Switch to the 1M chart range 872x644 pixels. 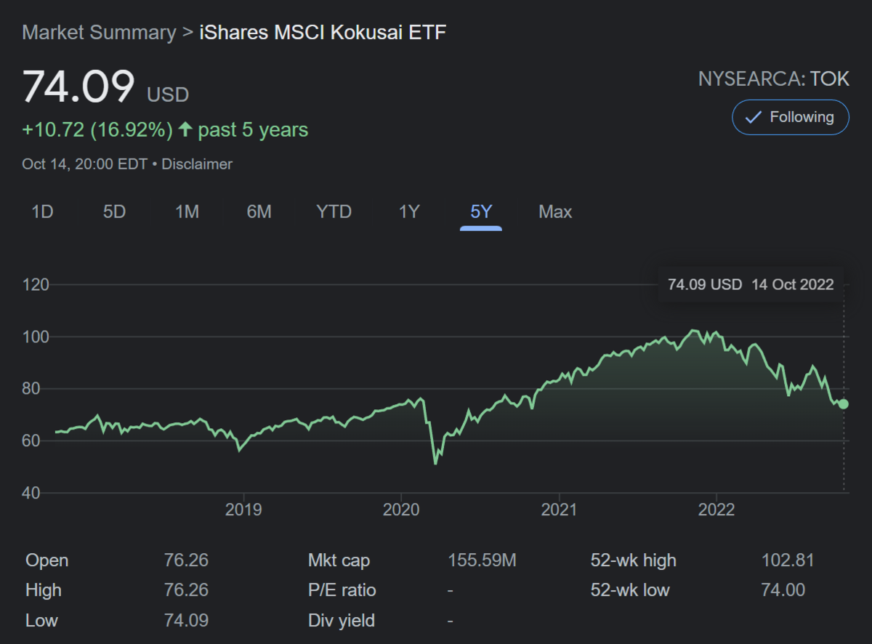click(x=187, y=212)
